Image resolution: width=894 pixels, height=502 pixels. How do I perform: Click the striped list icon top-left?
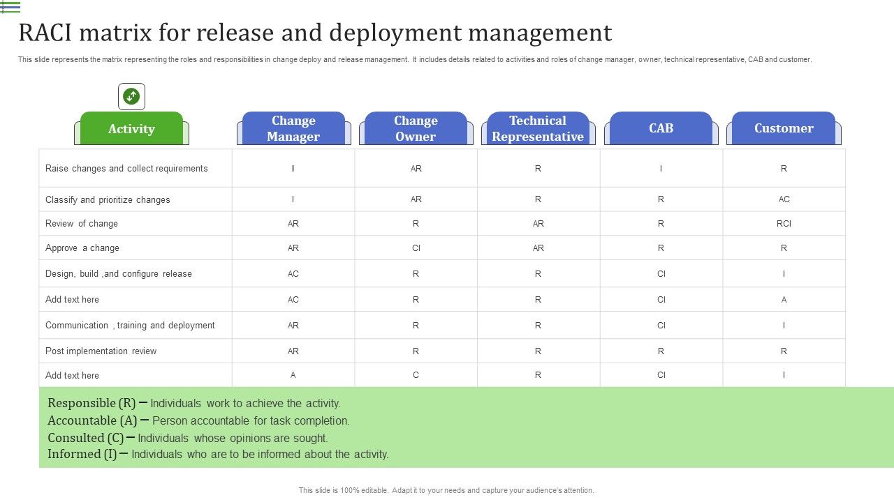13,7
